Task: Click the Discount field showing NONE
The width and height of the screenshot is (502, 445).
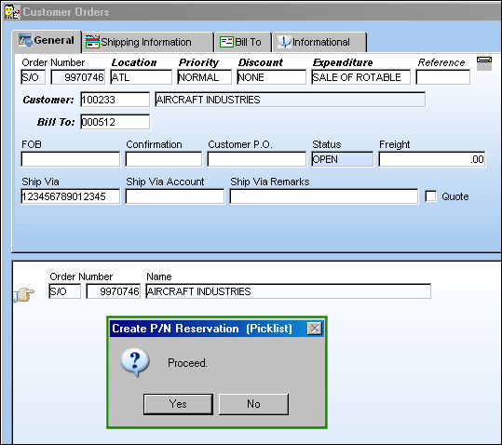Action: point(272,77)
